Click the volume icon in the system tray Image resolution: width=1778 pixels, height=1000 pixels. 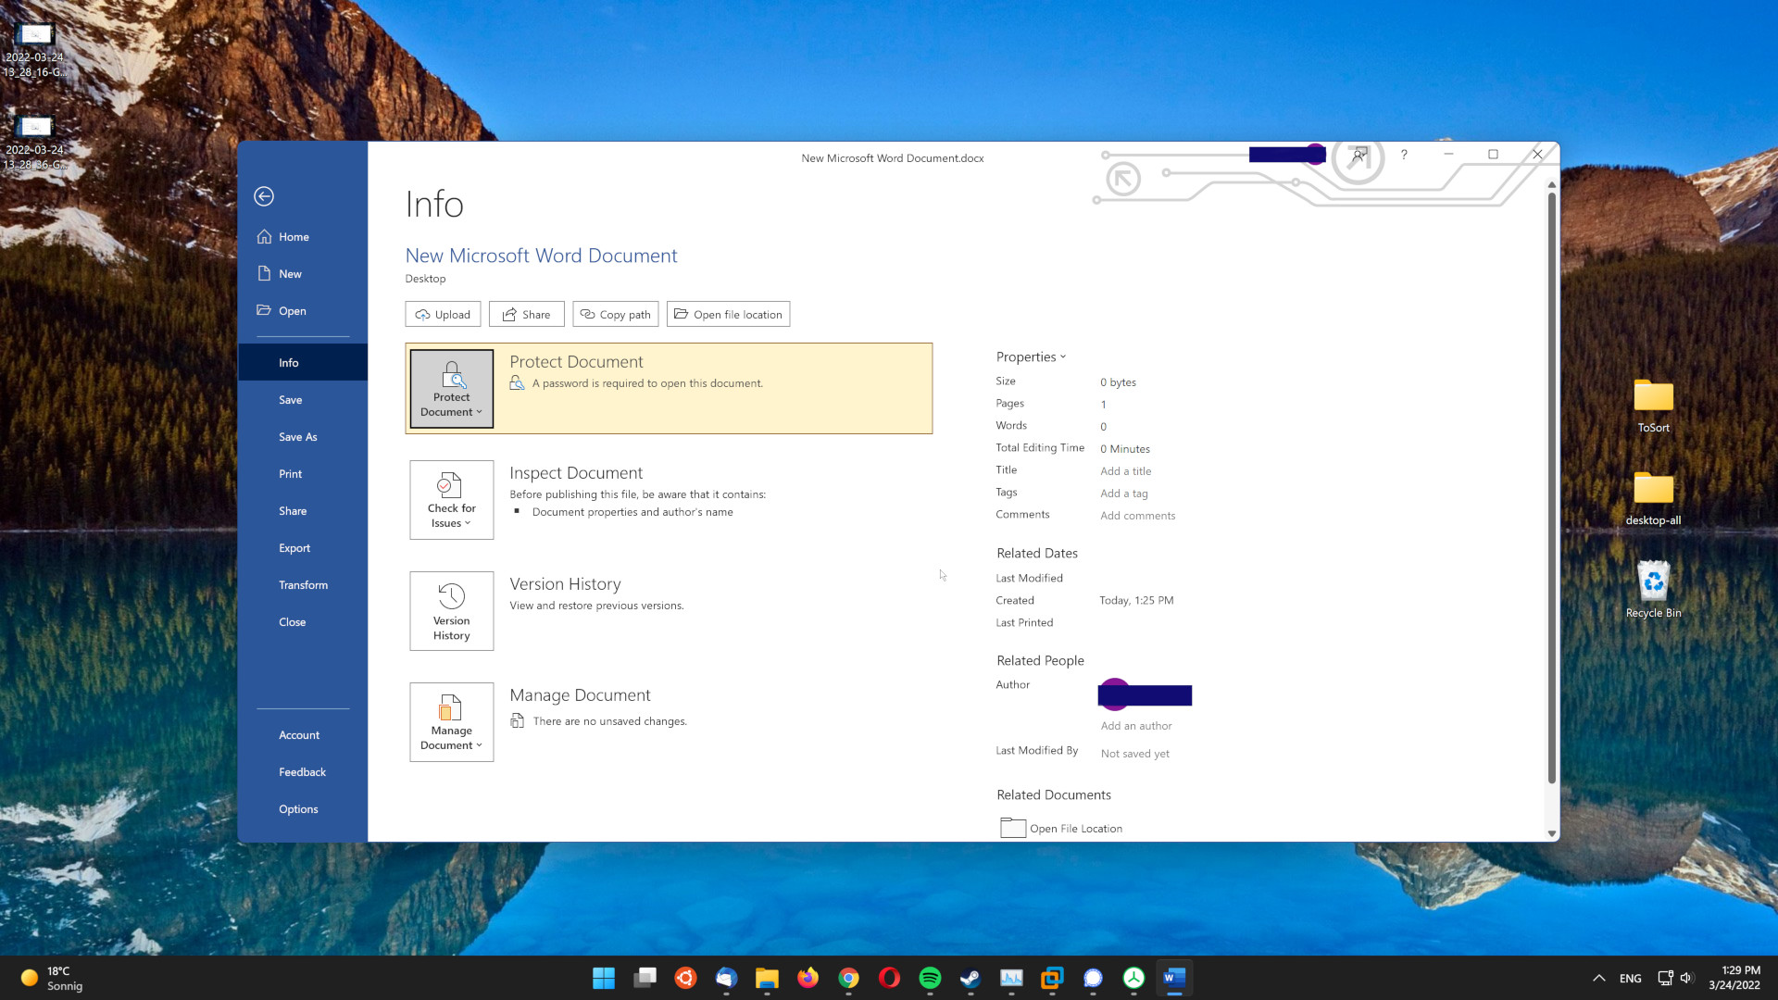(x=1686, y=978)
